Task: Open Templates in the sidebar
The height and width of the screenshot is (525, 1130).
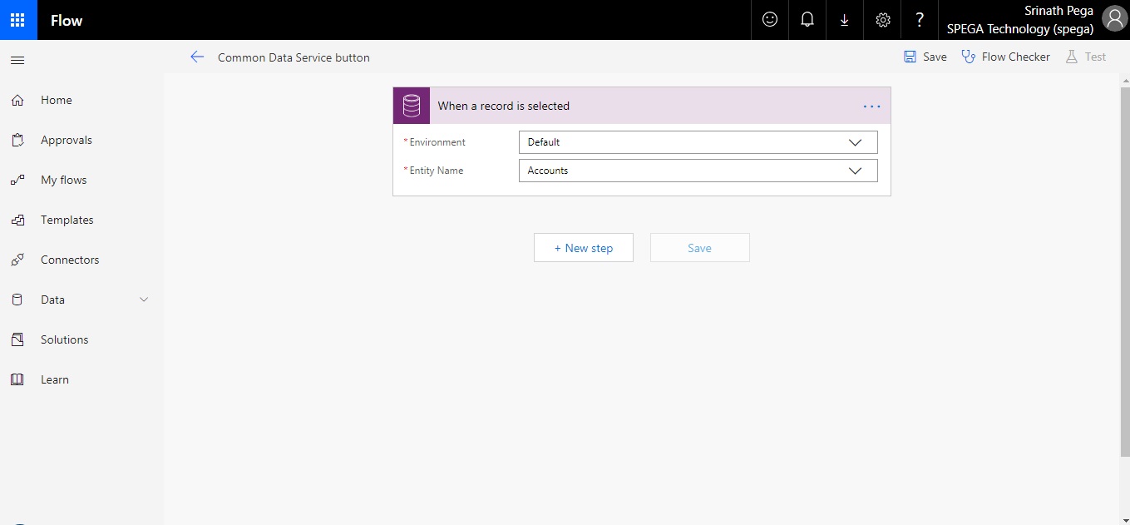Action: coord(67,220)
